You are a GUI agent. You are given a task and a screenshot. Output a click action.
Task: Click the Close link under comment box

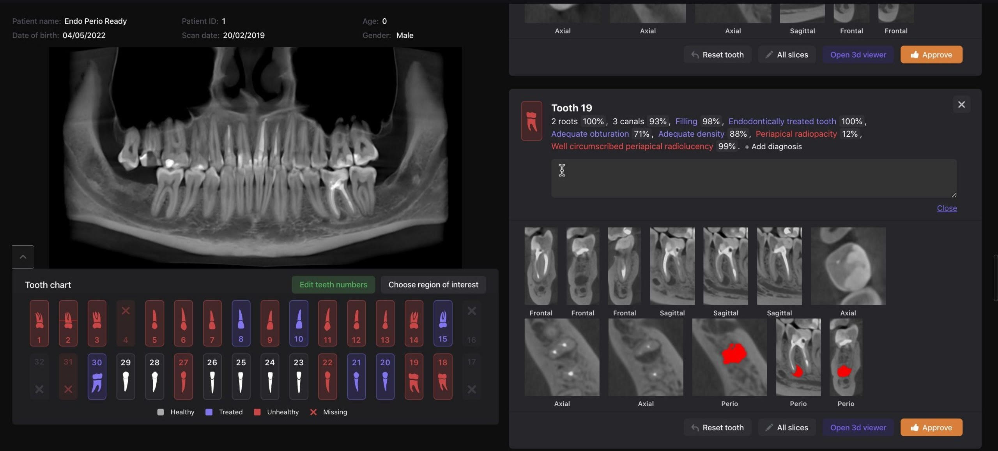coord(947,208)
